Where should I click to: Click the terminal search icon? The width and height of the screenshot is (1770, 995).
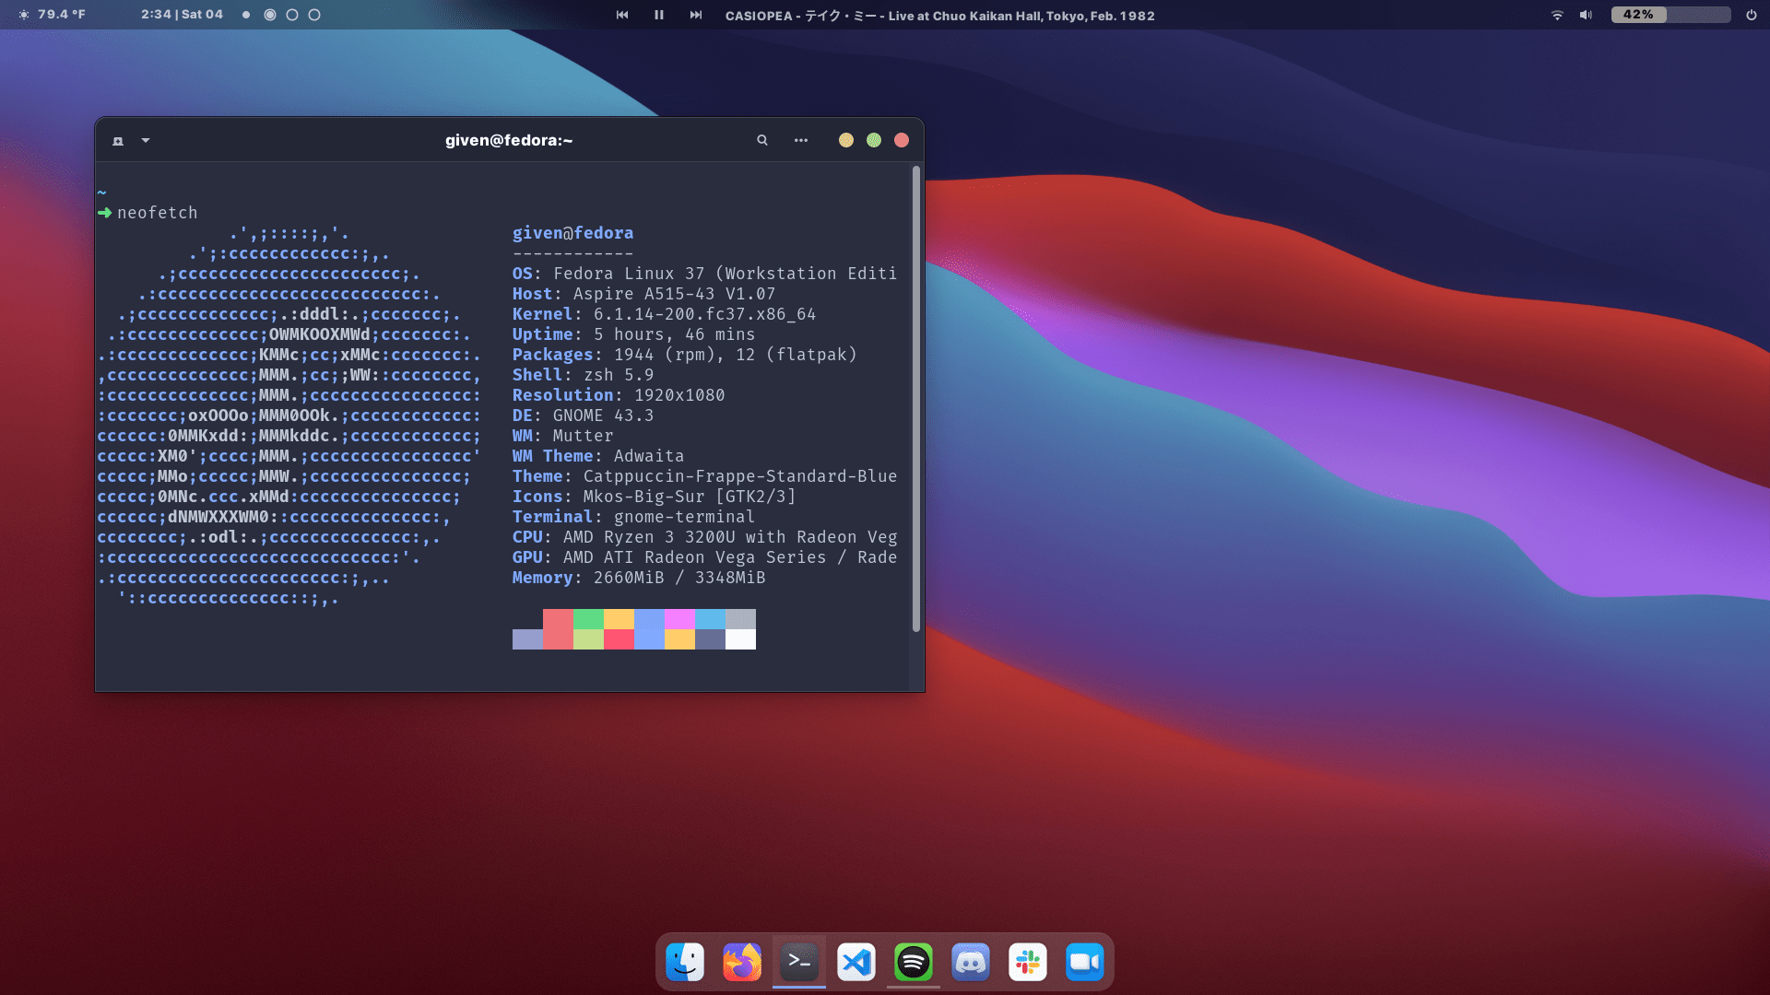pos(762,140)
